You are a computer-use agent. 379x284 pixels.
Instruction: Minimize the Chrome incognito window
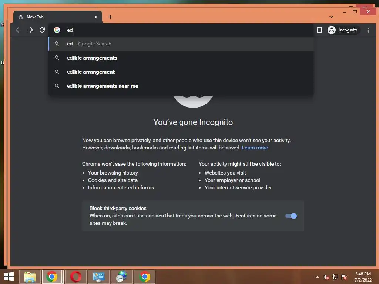[x=345, y=12]
